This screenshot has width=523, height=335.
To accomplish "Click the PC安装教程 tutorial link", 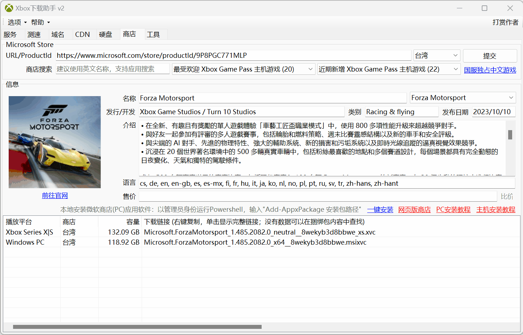I will (x=453, y=209).
